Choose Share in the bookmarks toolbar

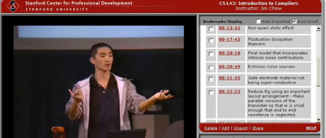coord(258,128)
